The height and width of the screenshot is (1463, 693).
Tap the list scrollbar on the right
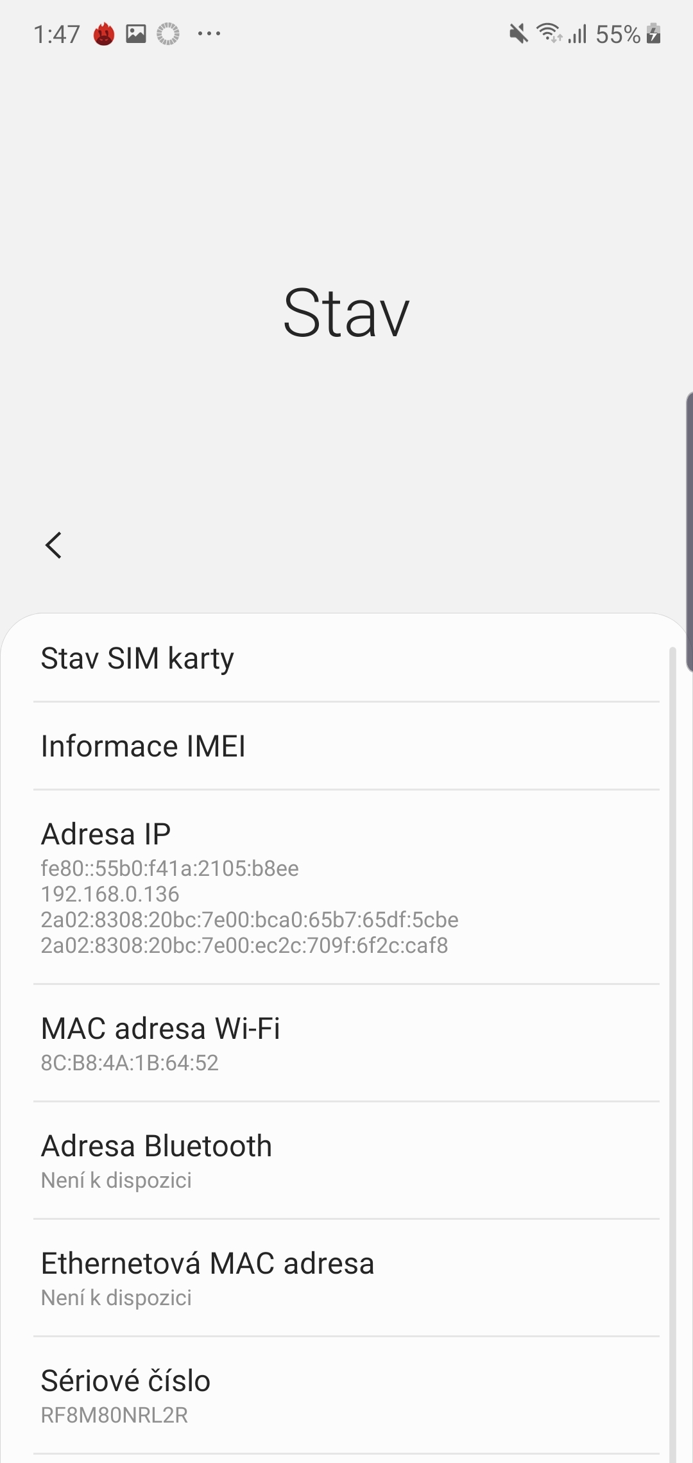tap(672, 1027)
